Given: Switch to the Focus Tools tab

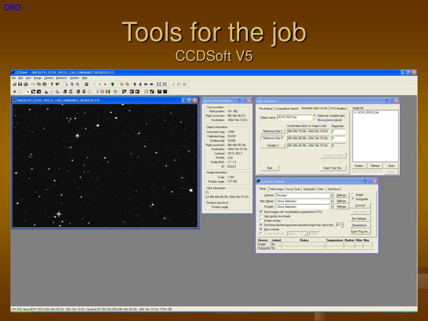Looking at the screenshot, I should [293, 189].
